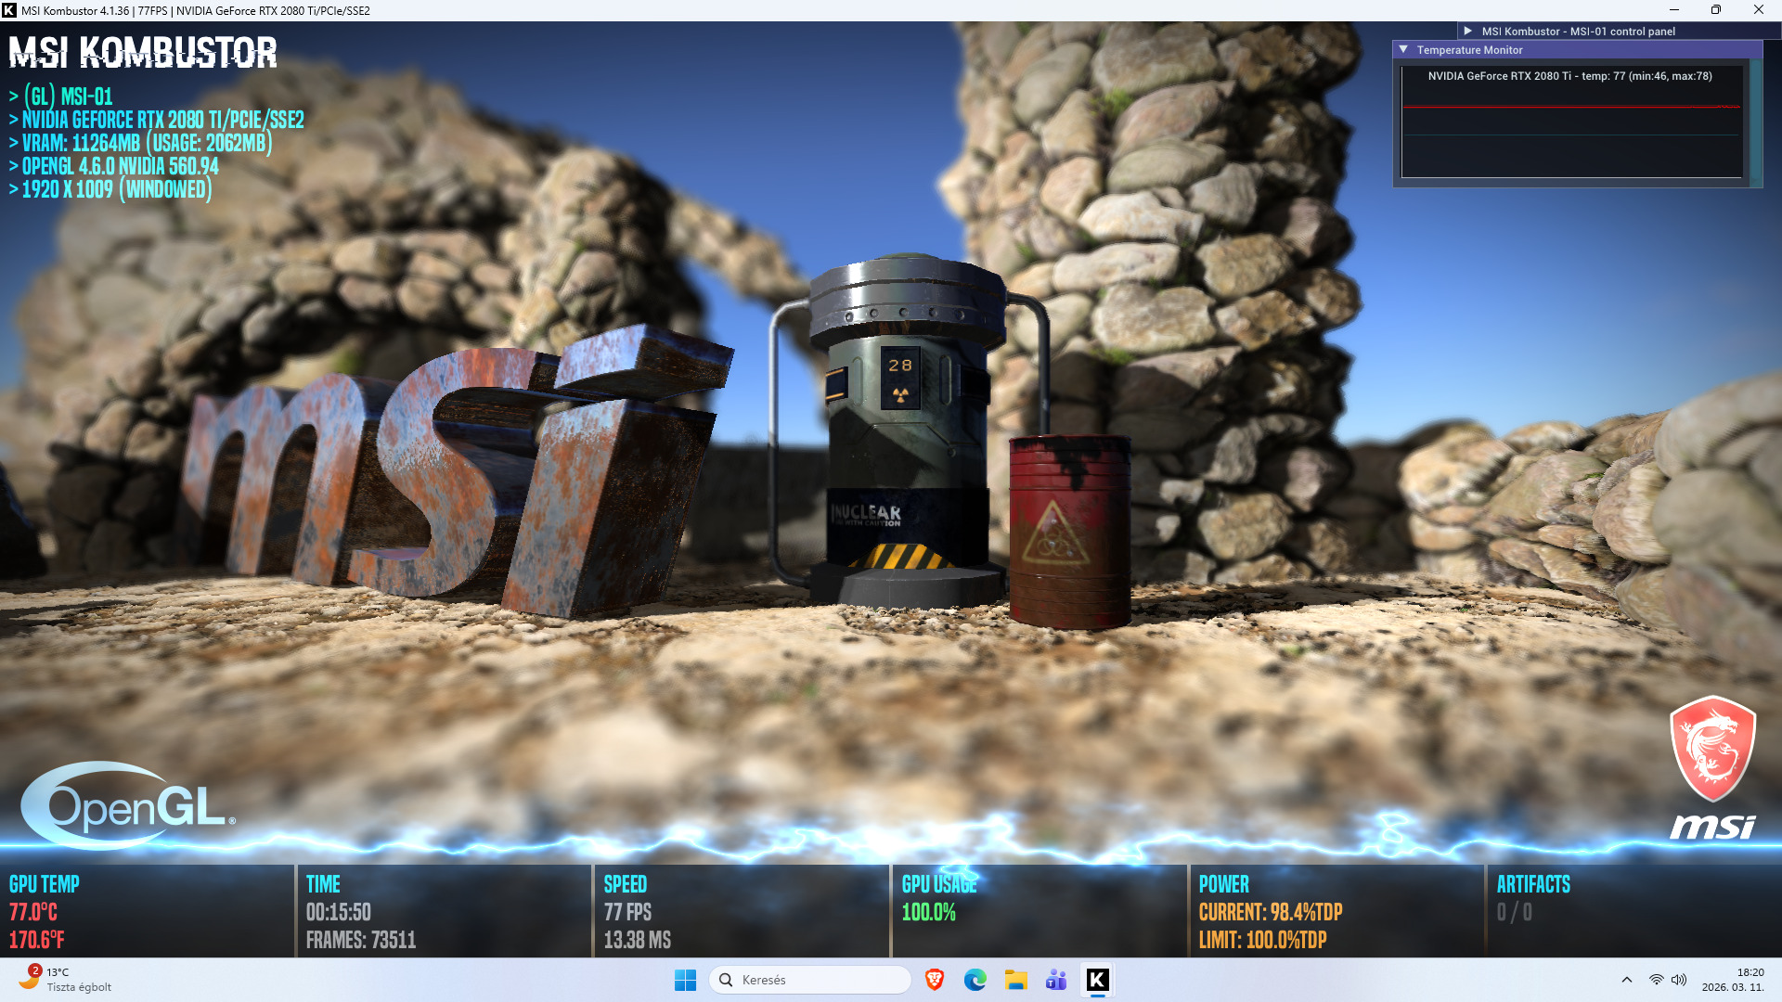Open the clock and date flyout
This screenshot has width=1782, height=1002.
pos(1732,980)
